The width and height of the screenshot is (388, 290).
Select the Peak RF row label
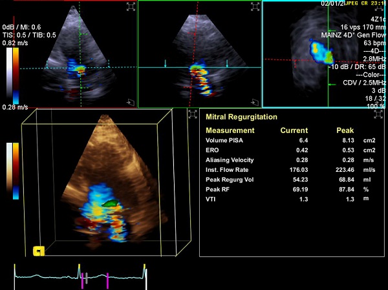point(217,190)
